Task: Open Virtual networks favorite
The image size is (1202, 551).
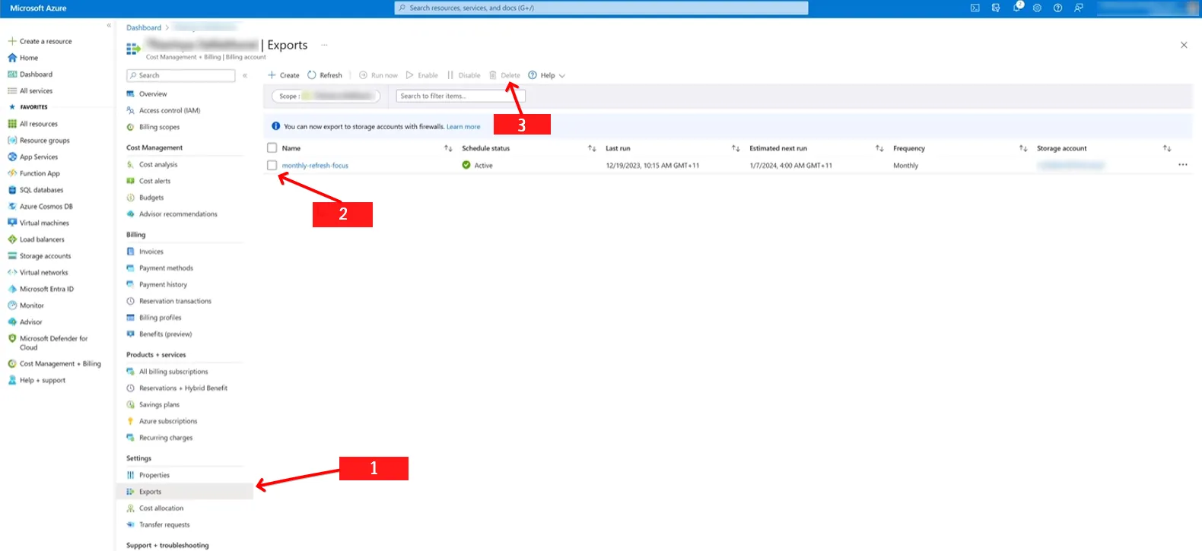Action: coord(43,273)
